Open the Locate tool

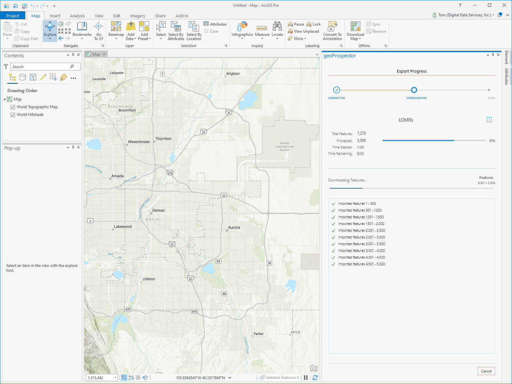[x=277, y=31]
